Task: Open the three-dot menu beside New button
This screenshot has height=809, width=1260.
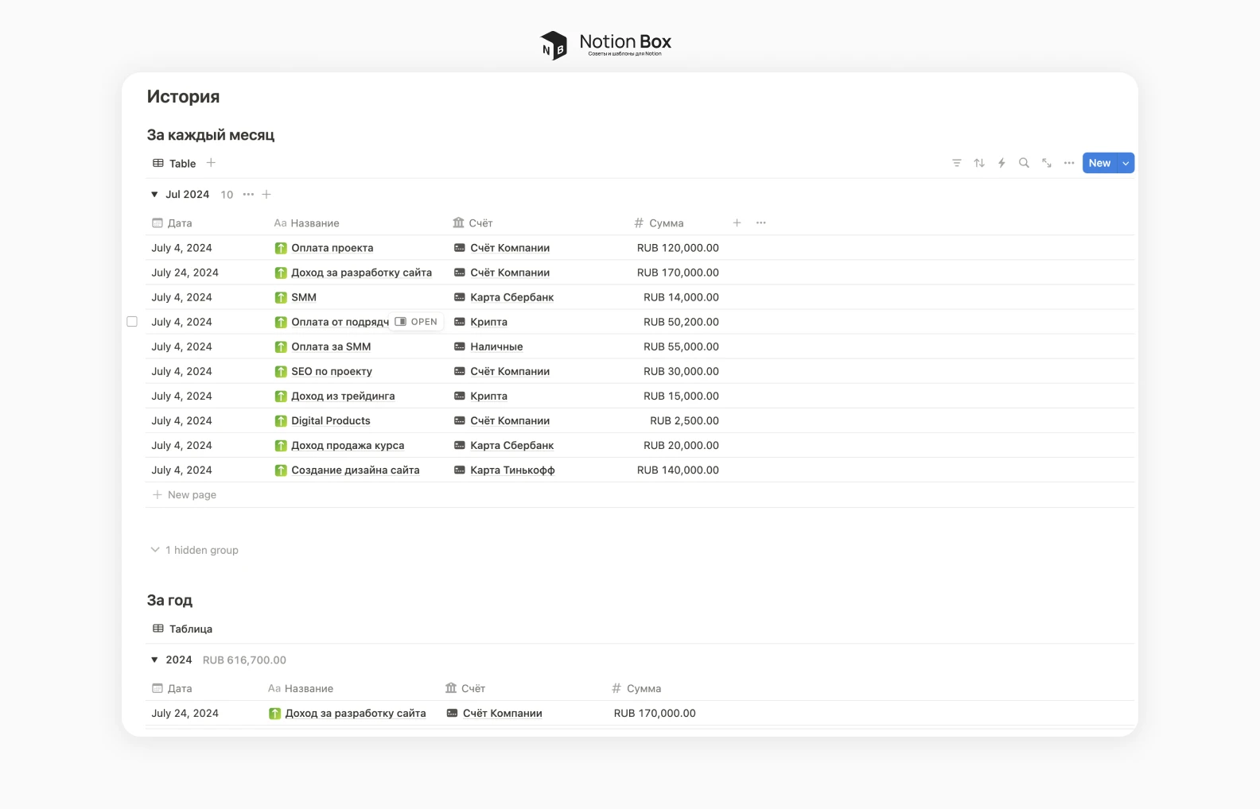Action: [x=1069, y=163]
